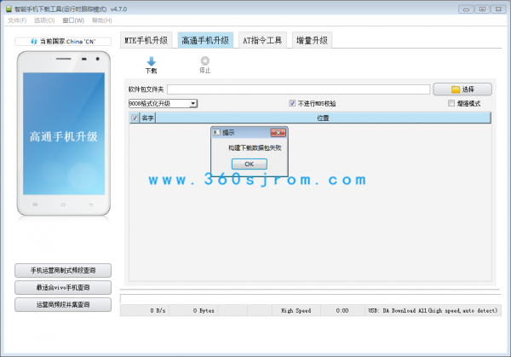511x357 pixels.
Task: Open the AT指令工具 tab
Action: click(262, 40)
